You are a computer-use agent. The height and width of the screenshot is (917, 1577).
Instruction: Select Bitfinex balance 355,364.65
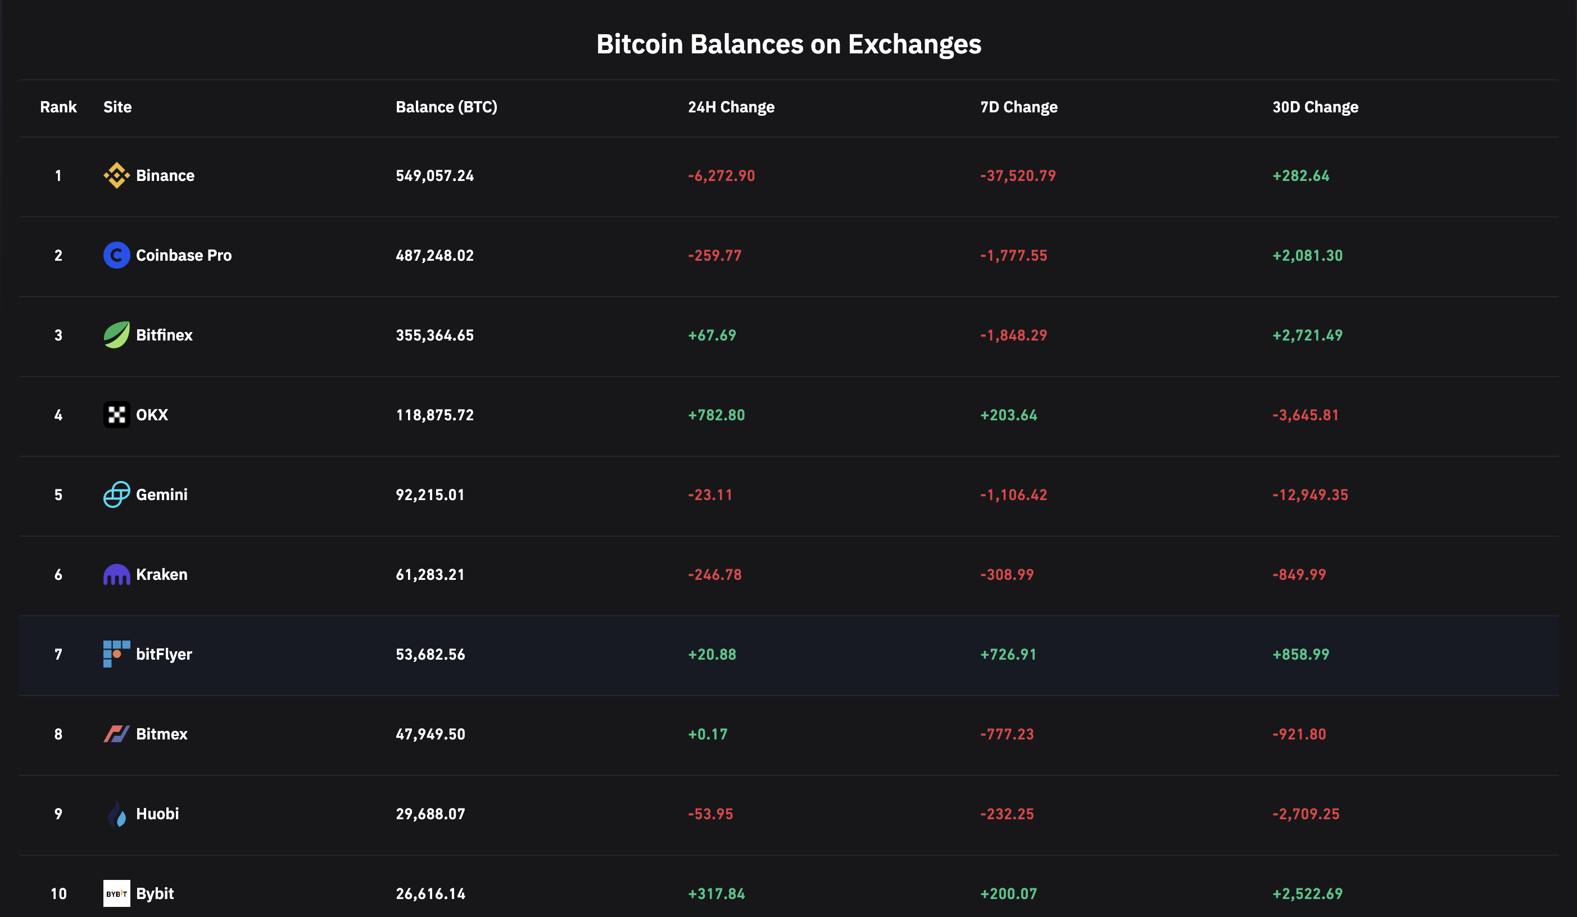(434, 335)
